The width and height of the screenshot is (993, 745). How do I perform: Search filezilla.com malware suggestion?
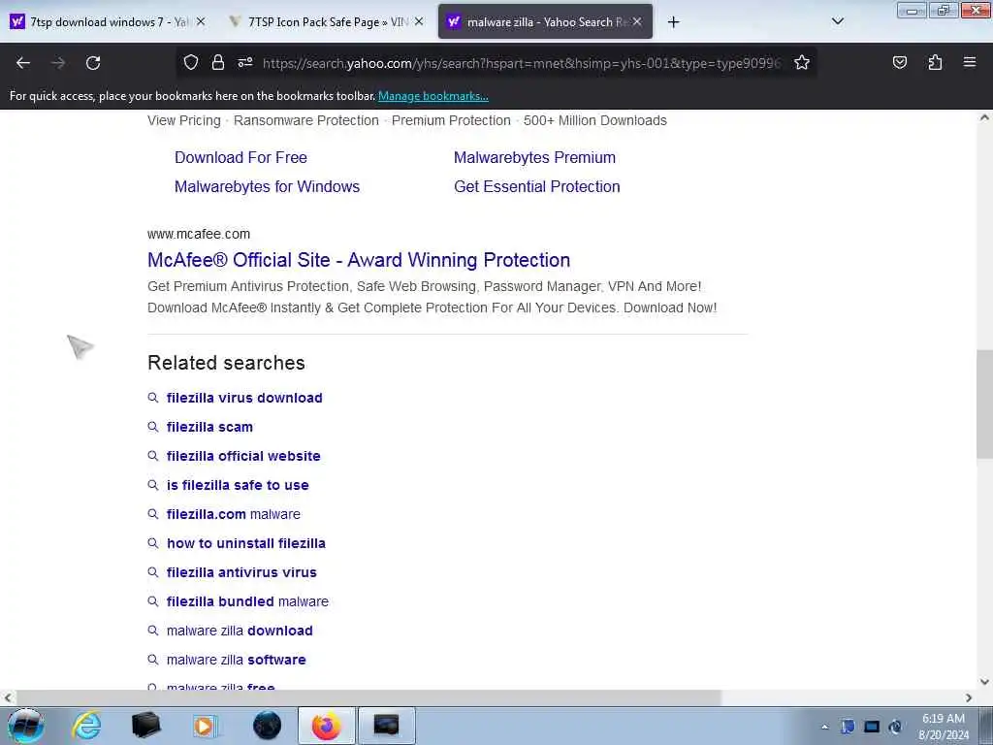pyautogui.click(x=233, y=514)
